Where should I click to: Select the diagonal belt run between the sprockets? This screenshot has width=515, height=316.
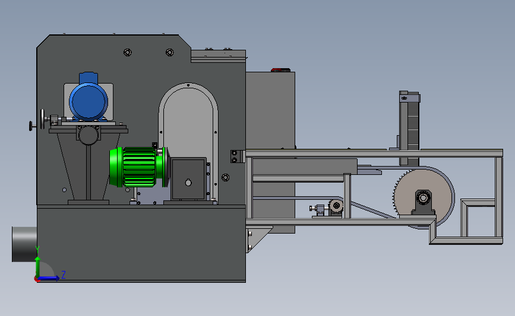[373, 209]
